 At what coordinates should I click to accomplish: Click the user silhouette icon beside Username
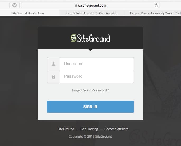coord(53,64)
